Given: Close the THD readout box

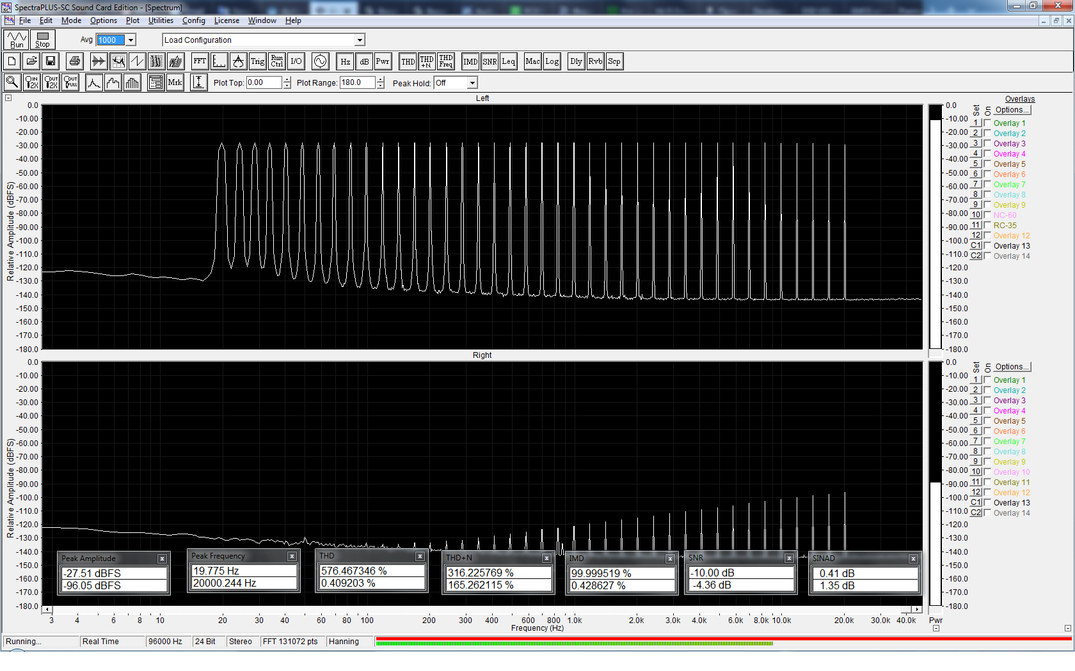Looking at the screenshot, I should 420,557.
